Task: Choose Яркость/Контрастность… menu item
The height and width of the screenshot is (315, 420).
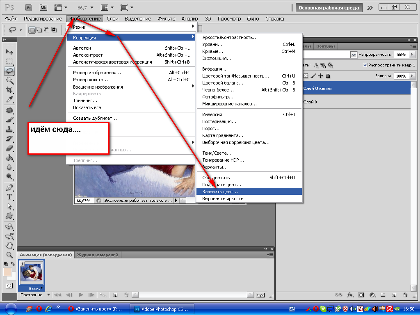Action: [249, 37]
